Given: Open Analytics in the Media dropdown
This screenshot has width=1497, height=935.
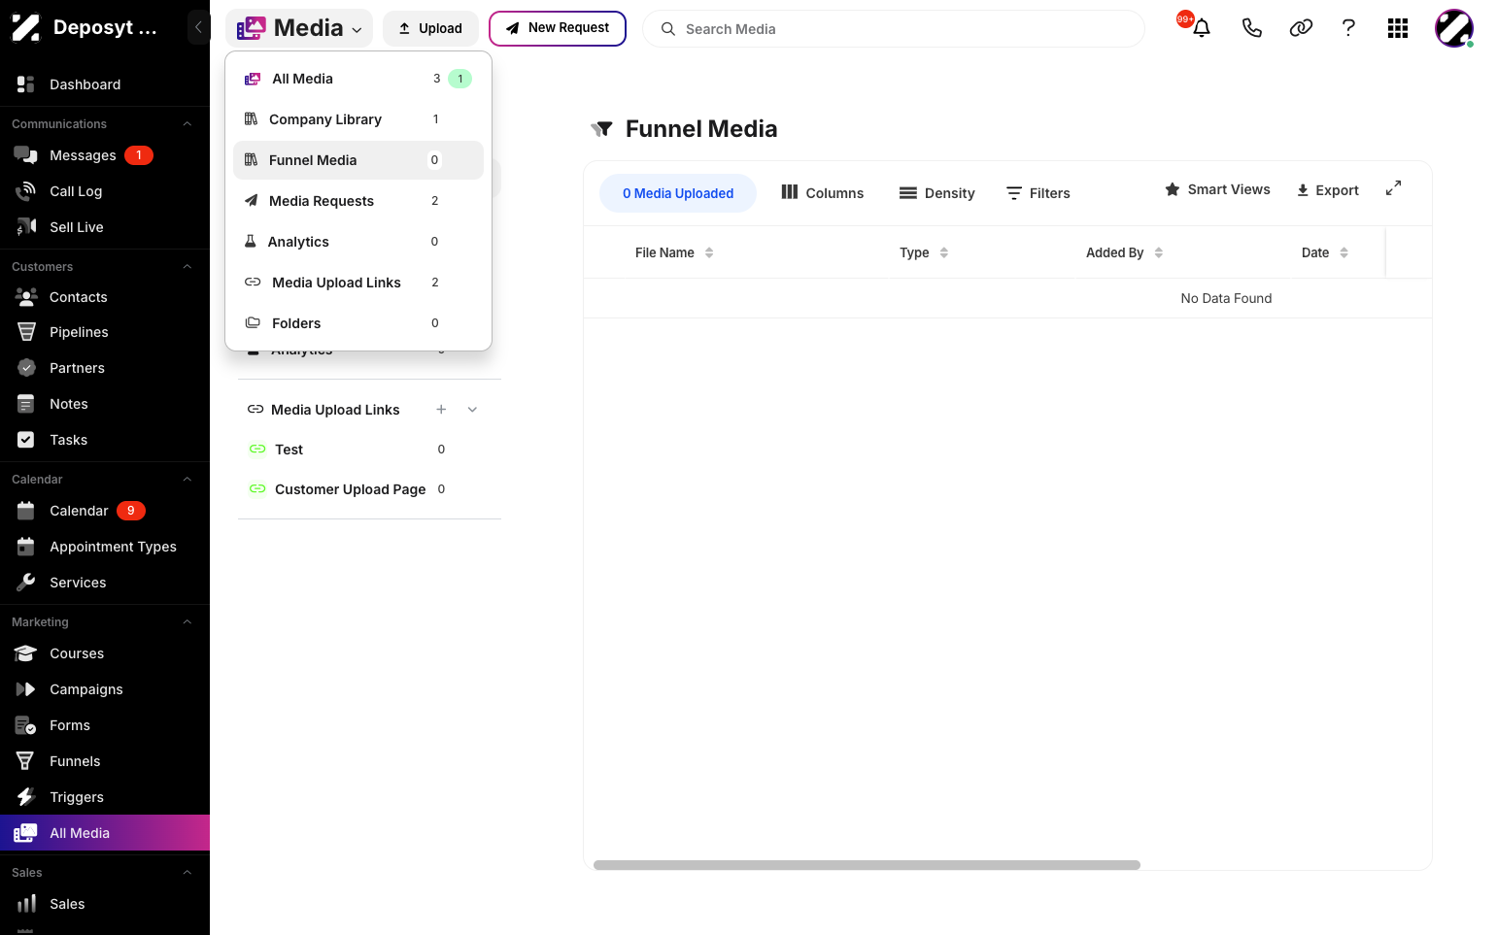Looking at the screenshot, I should (358, 242).
